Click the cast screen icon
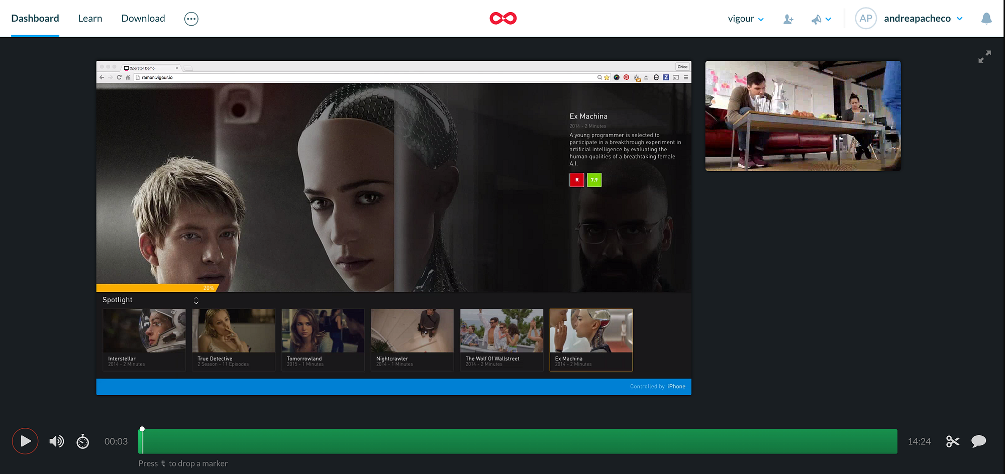The width and height of the screenshot is (1005, 474). coord(676,77)
